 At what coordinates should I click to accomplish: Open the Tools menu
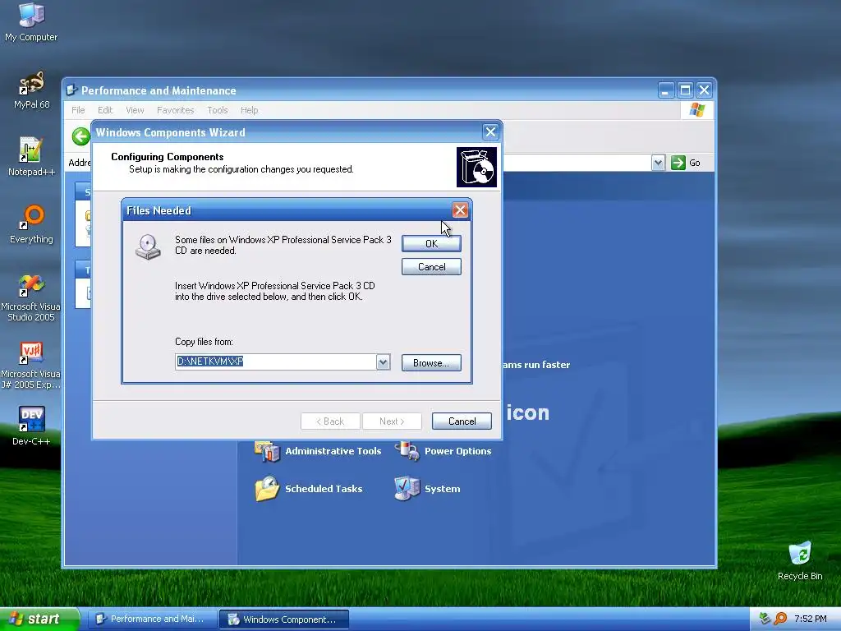[x=217, y=110]
